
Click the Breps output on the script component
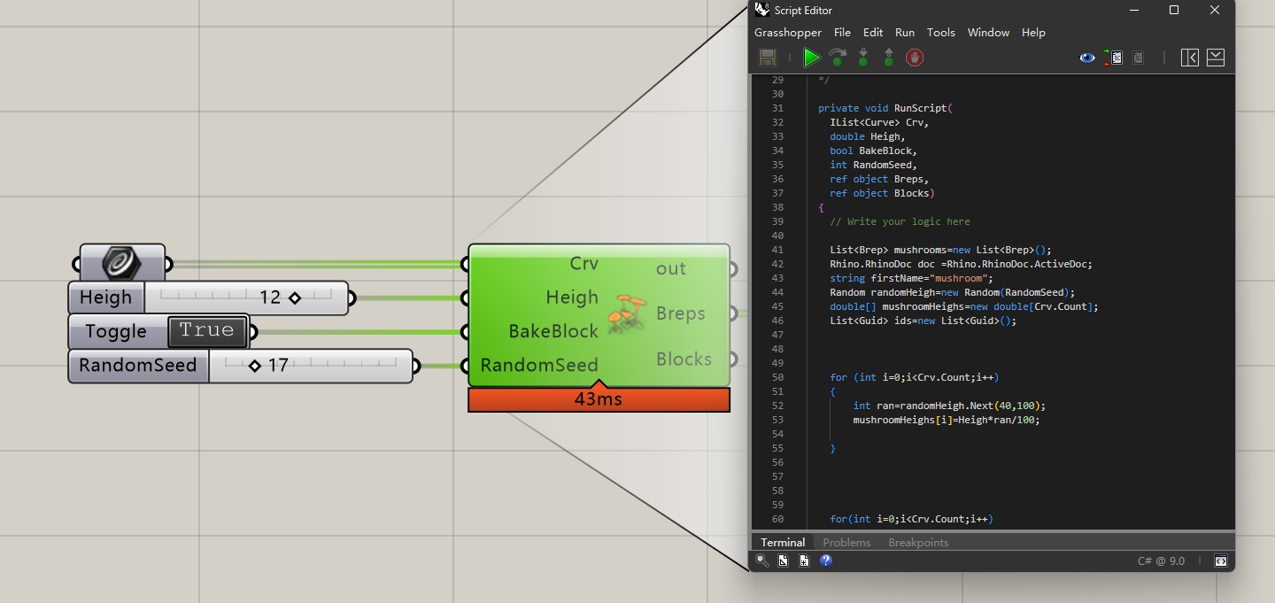tap(681, 313)
